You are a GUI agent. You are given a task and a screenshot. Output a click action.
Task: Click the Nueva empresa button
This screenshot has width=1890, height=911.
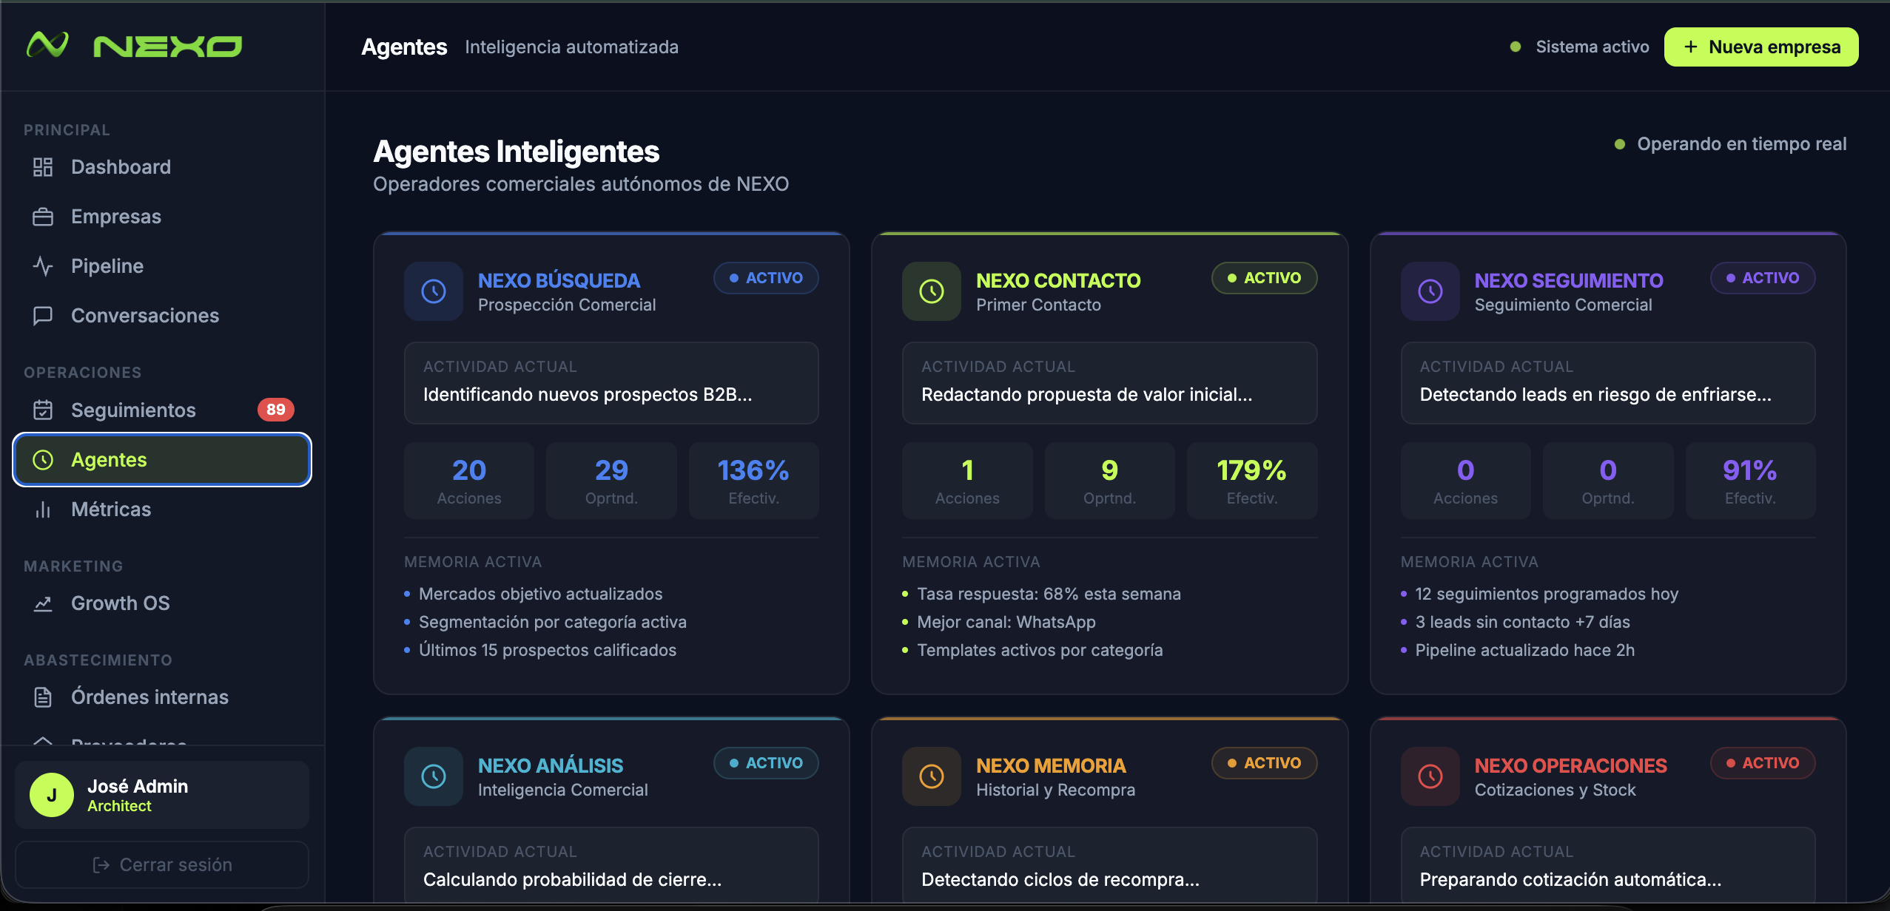pos(1761,47)
